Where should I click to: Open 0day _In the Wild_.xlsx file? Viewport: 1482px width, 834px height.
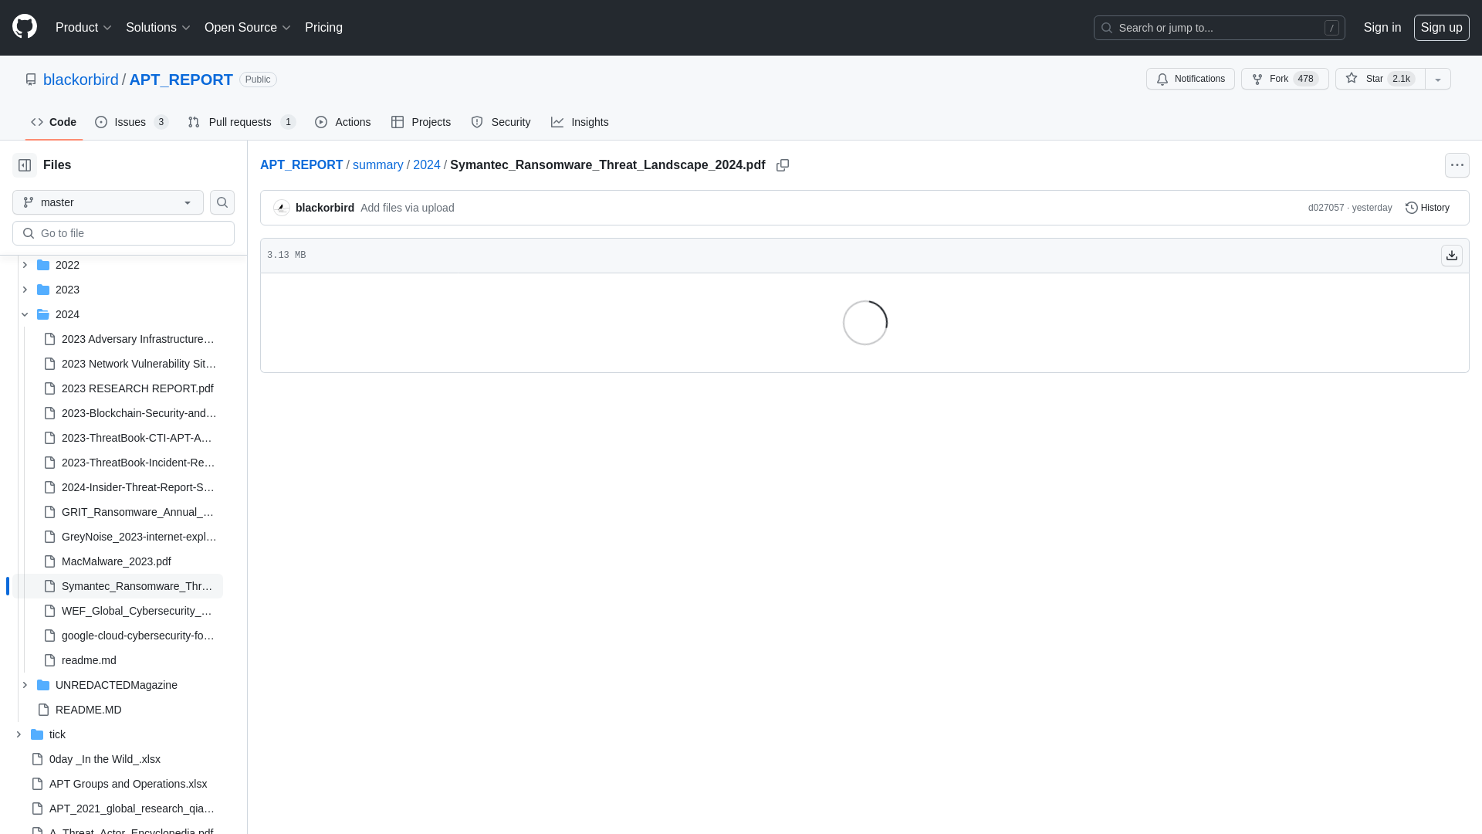[105, 759]
